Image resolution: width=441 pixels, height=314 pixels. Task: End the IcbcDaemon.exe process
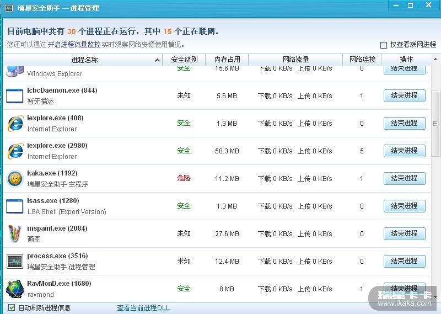[x=405, y=95]
